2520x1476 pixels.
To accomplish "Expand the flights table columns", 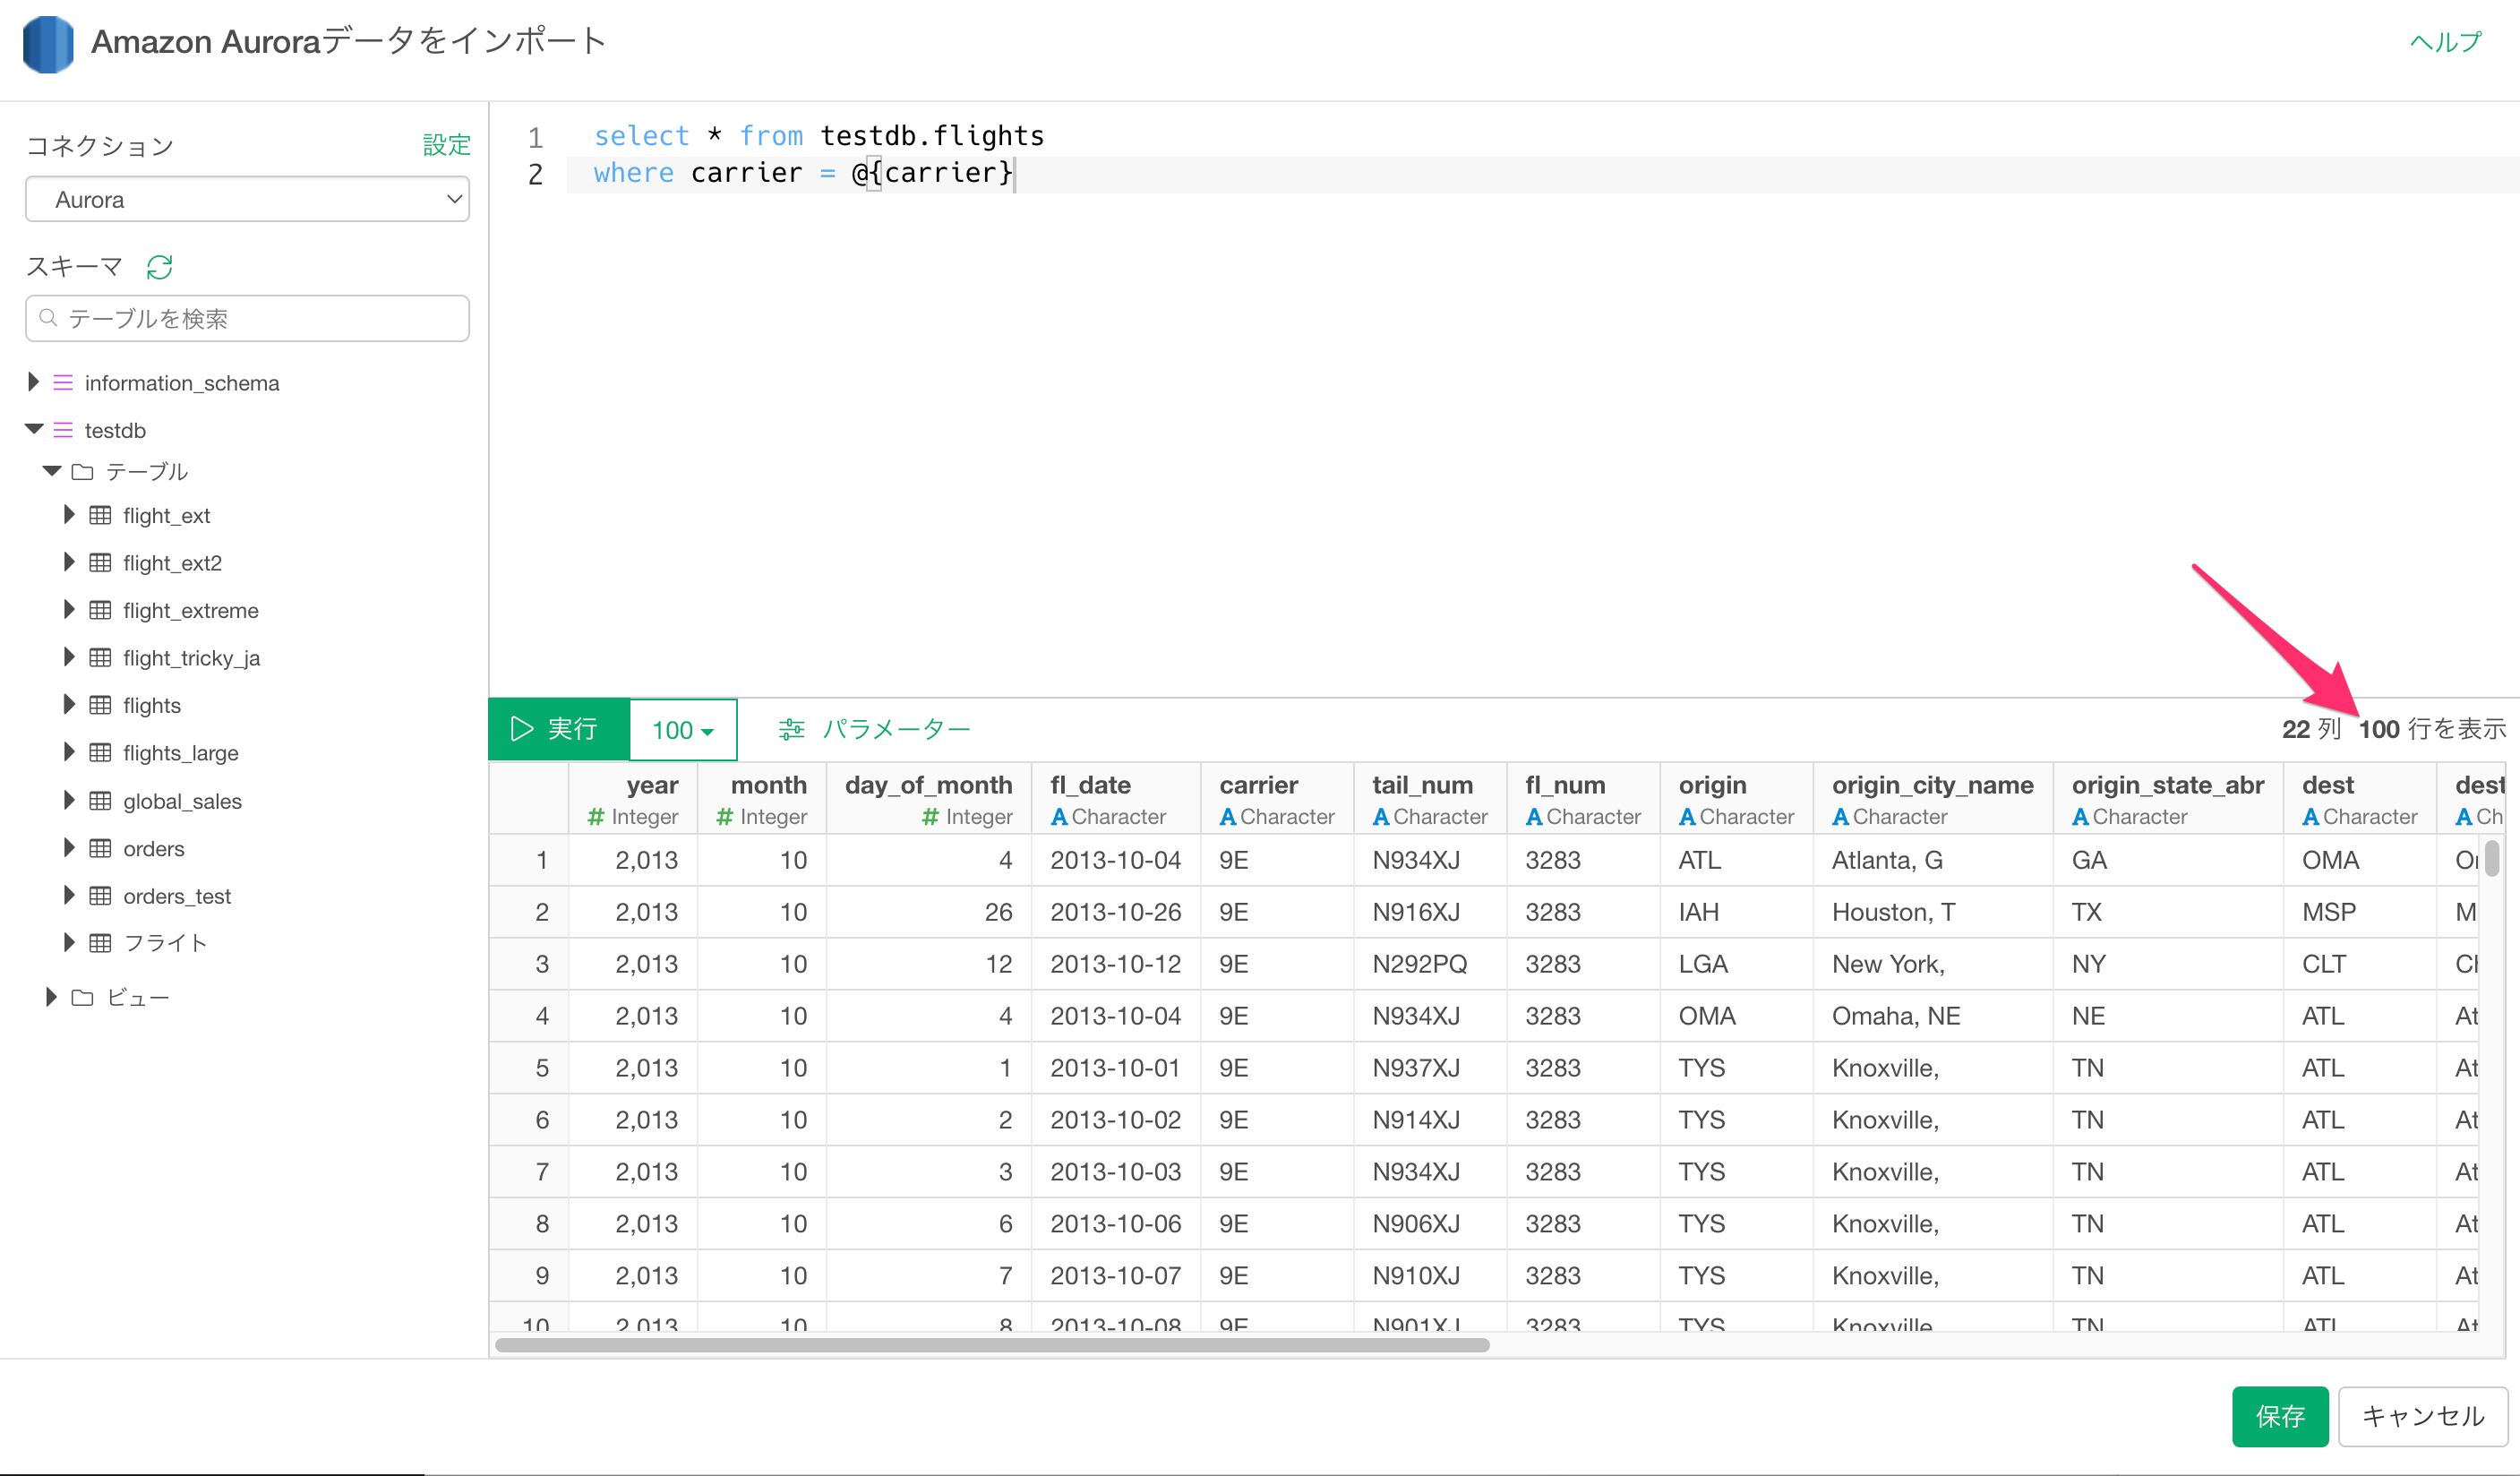I will point(69,705).
